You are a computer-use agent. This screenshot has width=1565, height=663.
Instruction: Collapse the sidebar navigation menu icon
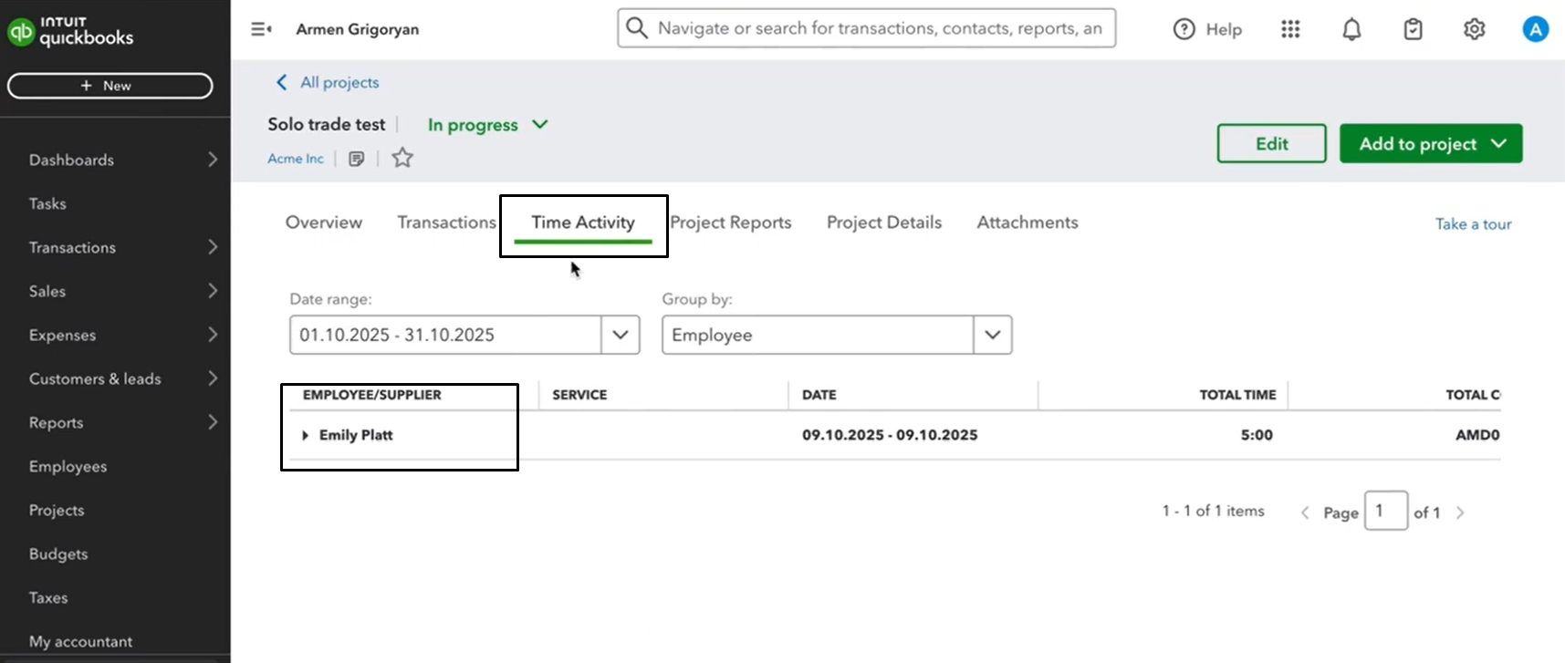[x=261, y=29]
